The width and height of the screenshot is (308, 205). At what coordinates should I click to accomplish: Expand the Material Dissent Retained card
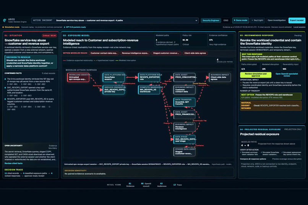[x=271, y=105]
